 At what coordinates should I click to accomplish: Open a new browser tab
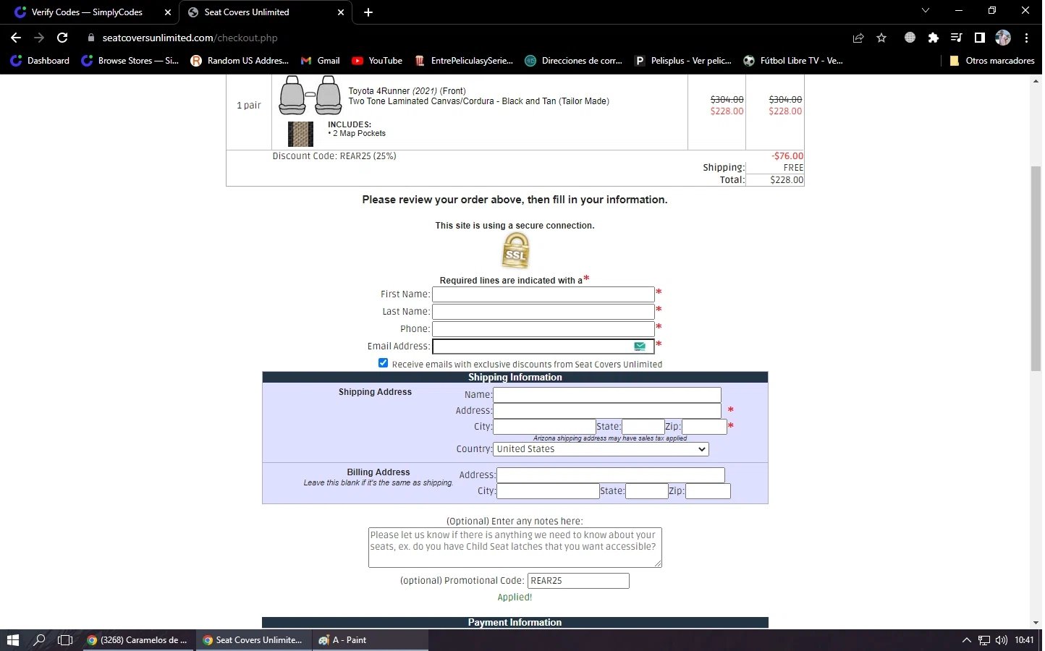click(x=368, y=12)
